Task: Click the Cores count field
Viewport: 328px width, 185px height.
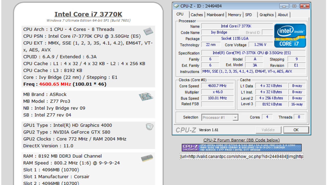Action: [267, 117]
